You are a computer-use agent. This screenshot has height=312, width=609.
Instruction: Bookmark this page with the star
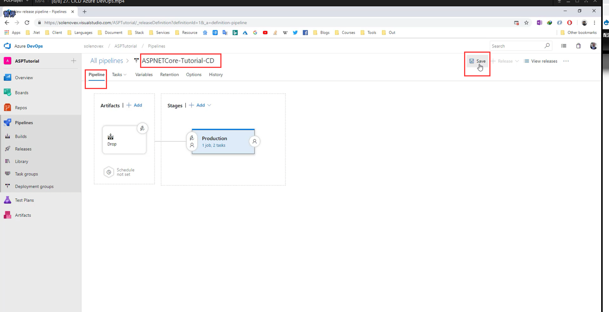point(526,23)
